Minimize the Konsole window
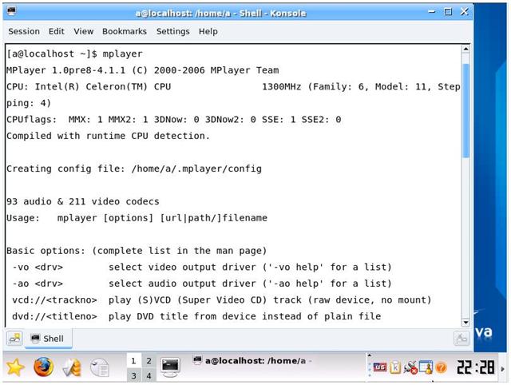 (432, 12)
